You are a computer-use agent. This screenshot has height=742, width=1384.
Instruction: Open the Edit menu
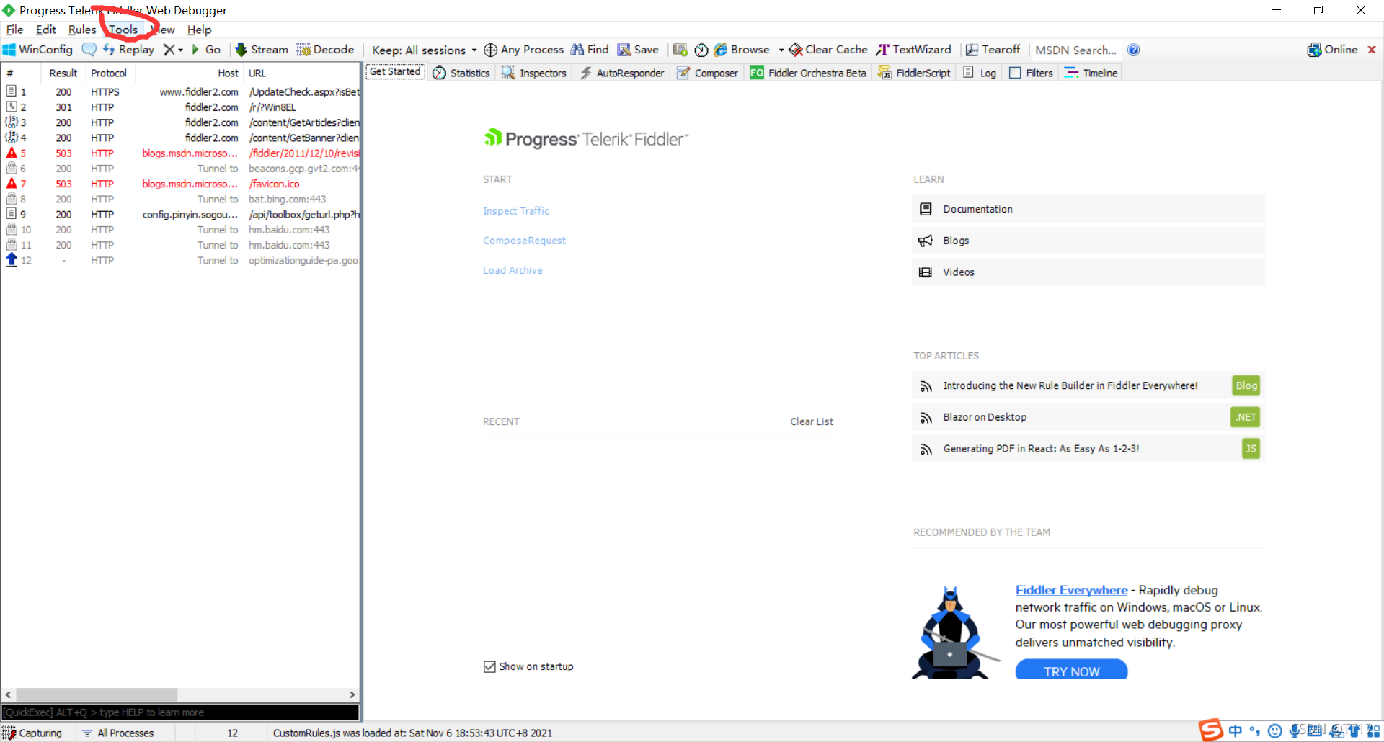[45, 30]
